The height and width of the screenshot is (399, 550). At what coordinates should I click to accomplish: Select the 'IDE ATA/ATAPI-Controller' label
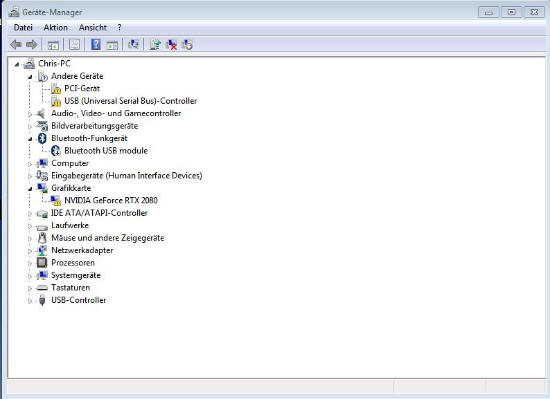click(x=99, y=213)
